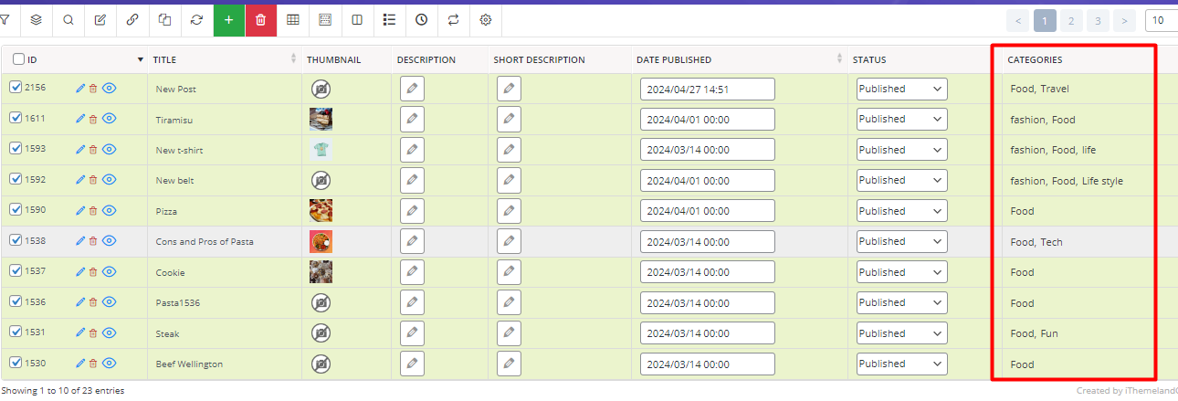Image resolution: width=1178 pixels, height=401 pixels.
Task: Click pencil edit icon for post 1593
Action: tap(80, 150)
